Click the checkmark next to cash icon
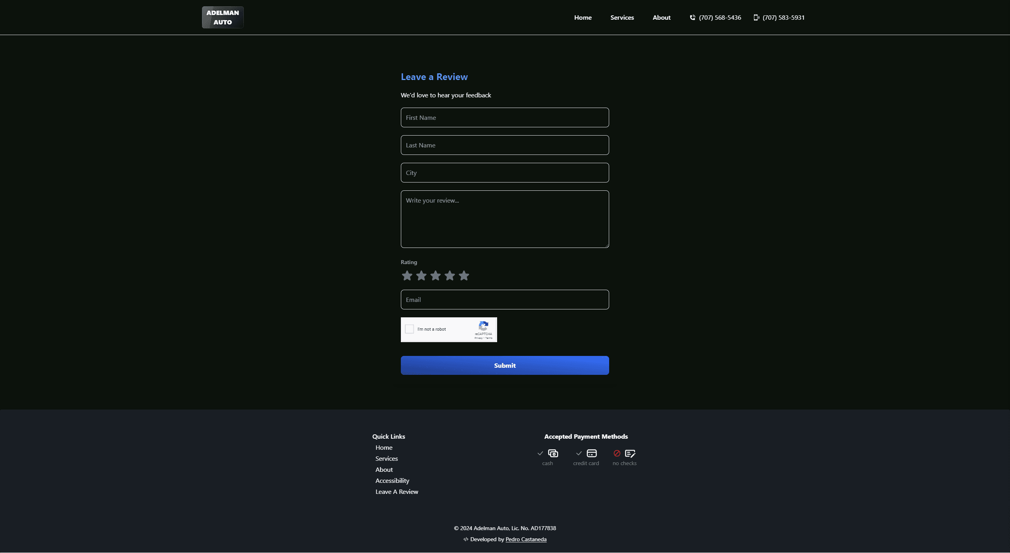The width and height of the screenshot is (1010, 553). click(540, 453)
